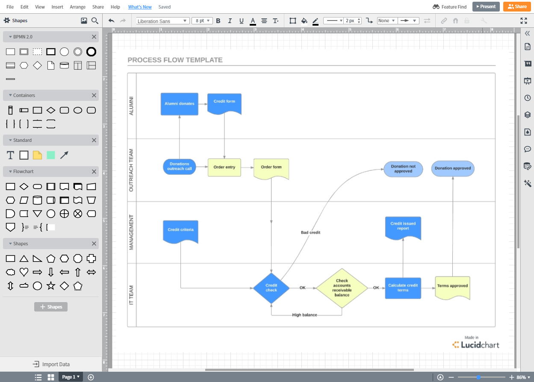Collapse the BPMN 2.0 section
The height and width of the screenshot is (382, 534).
(9, 37)
